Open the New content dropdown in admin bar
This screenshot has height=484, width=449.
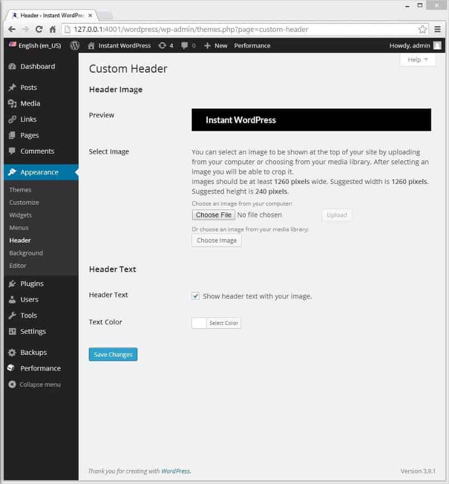(x=216, y=46)
